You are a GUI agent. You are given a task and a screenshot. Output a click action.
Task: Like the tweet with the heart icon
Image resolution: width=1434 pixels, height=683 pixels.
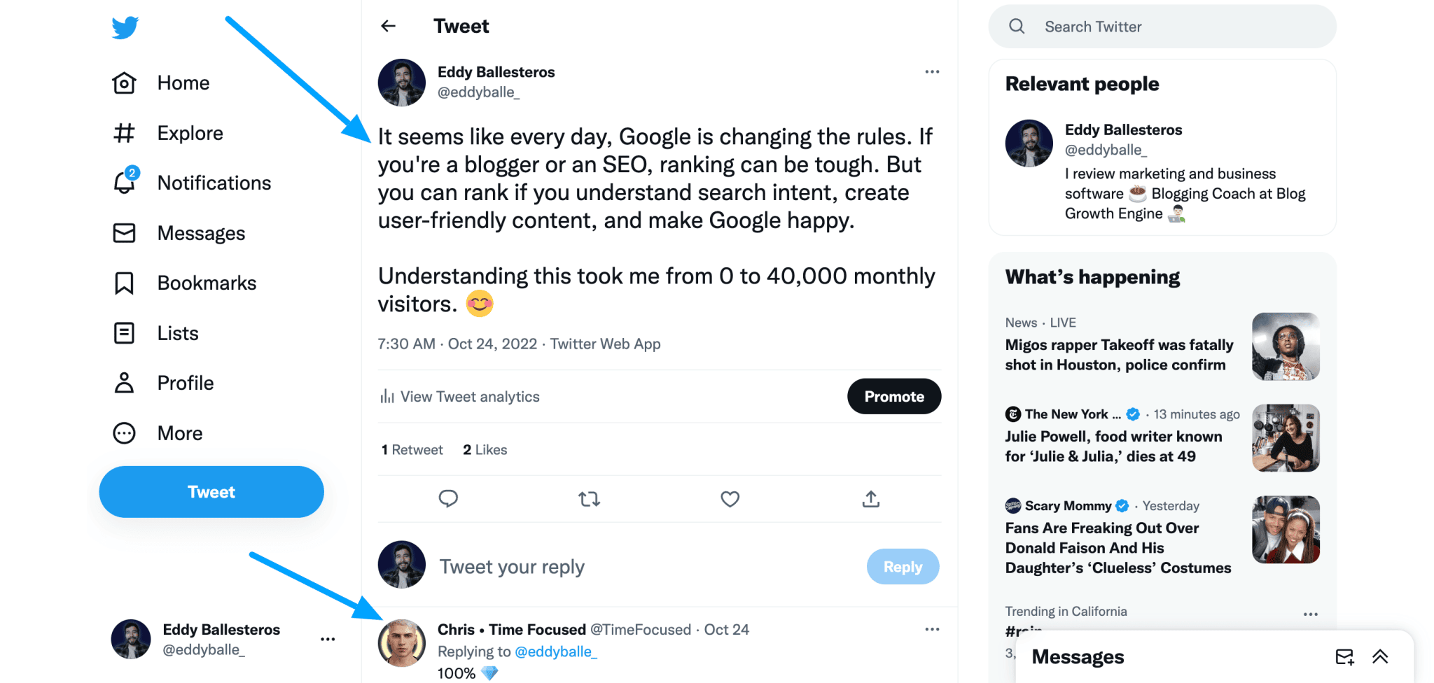pyautogui.click(x=730, y=499)
